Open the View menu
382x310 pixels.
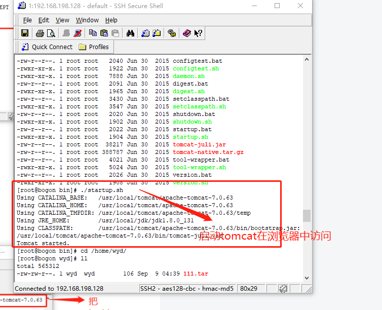(x=62, y=20)
